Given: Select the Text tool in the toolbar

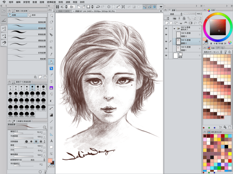Looking at the screenshot, I should pyautogui.click(x=51, y=141).
